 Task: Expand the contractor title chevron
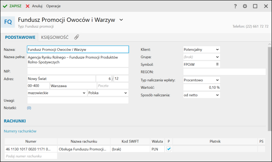tap(121, 20)
